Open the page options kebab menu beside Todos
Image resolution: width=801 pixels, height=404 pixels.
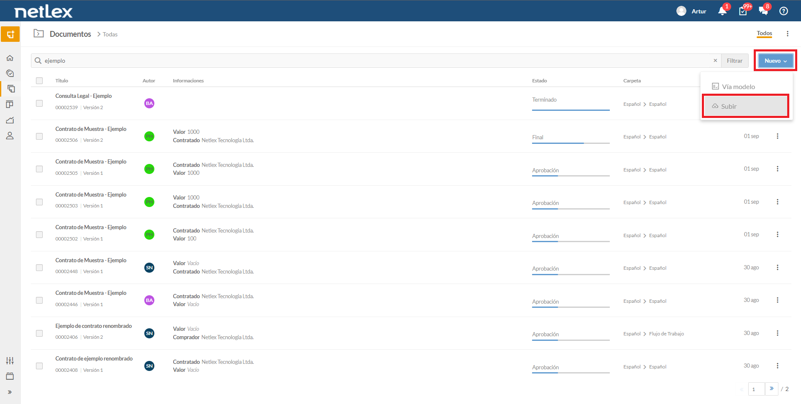click(788, 34)
